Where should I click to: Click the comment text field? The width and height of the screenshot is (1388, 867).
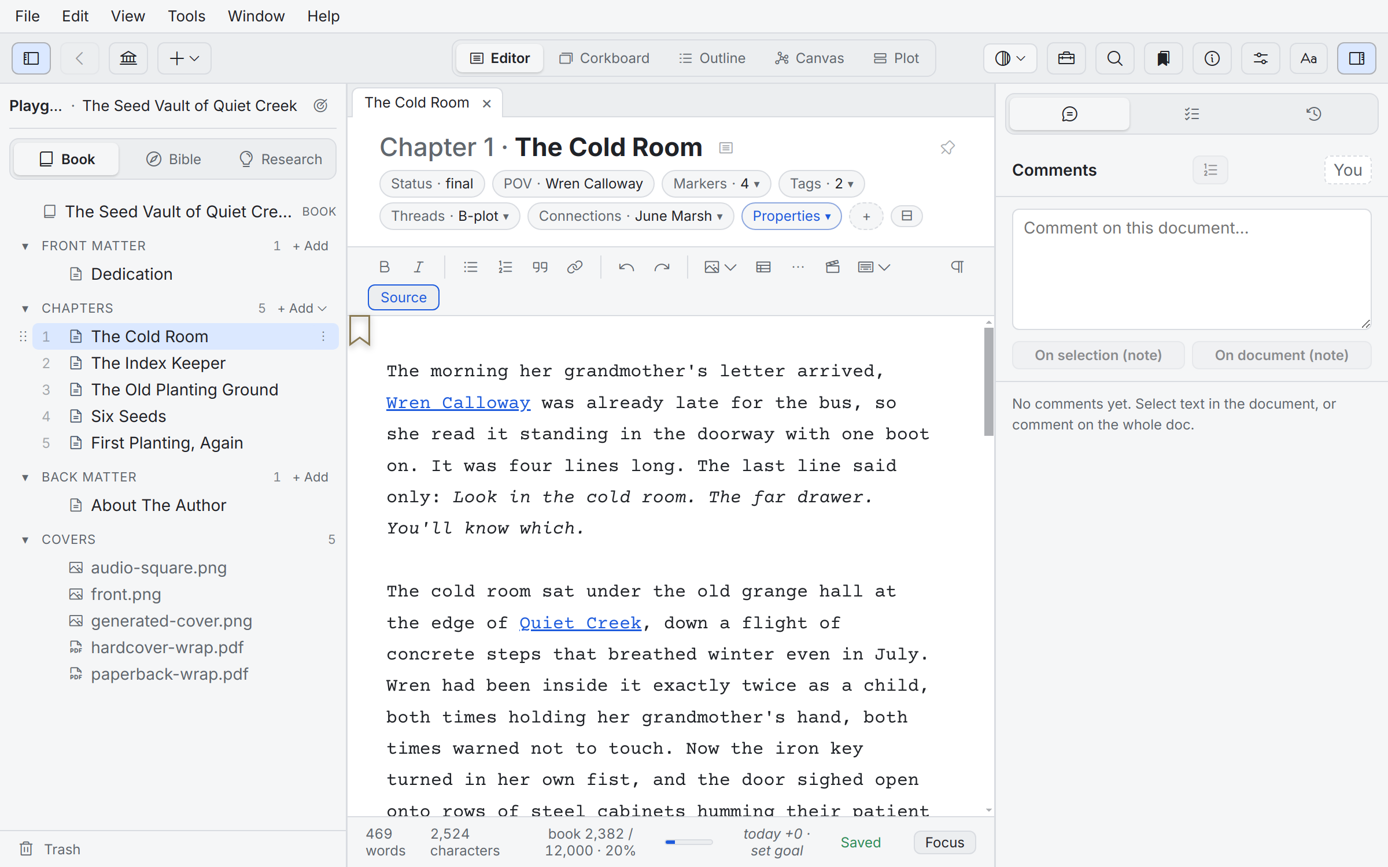1191,269
